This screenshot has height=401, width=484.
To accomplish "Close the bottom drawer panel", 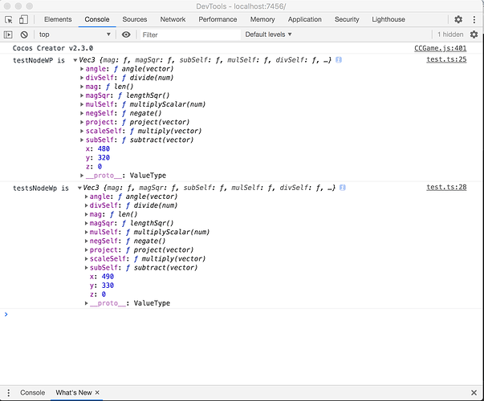I will click(474, 392).
